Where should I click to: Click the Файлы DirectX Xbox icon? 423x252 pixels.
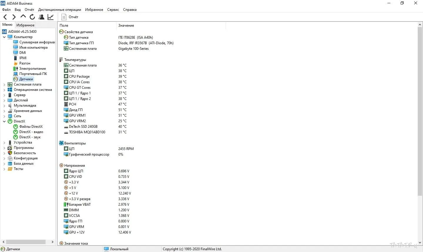(x=16, y=127)
